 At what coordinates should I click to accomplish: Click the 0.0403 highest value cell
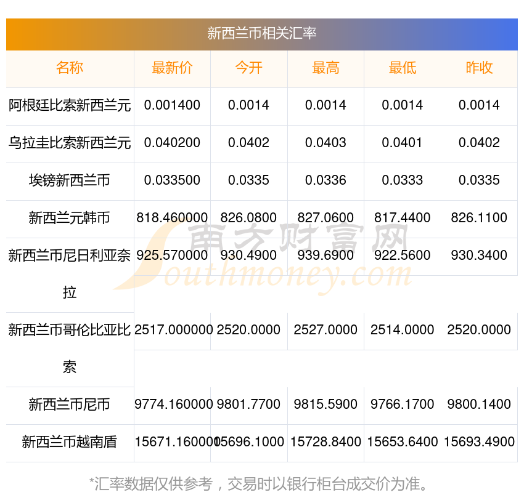click(325, 143)
